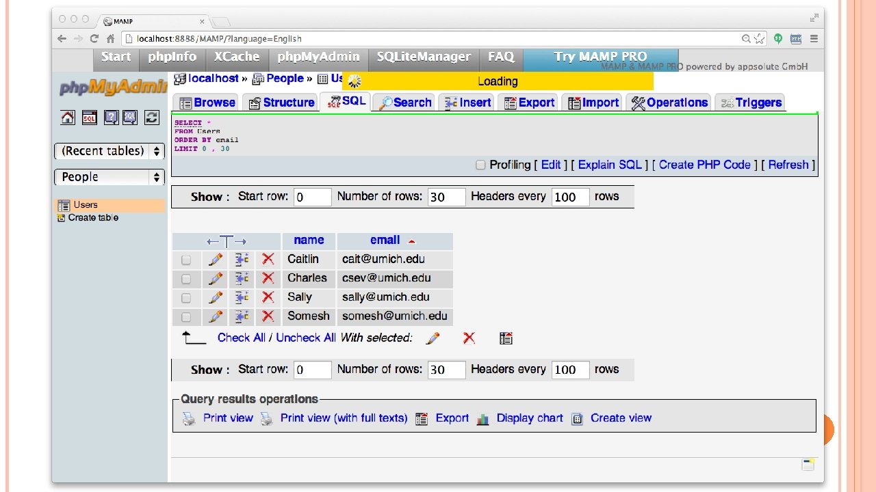Click the yellow note icon at page bottom
This screenshot has width=876, height=492.
pos(808,465)
